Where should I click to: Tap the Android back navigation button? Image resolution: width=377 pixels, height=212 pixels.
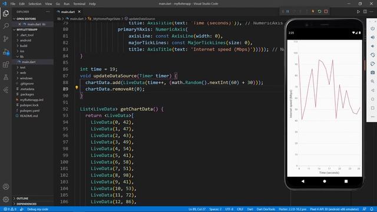point(303,181)
